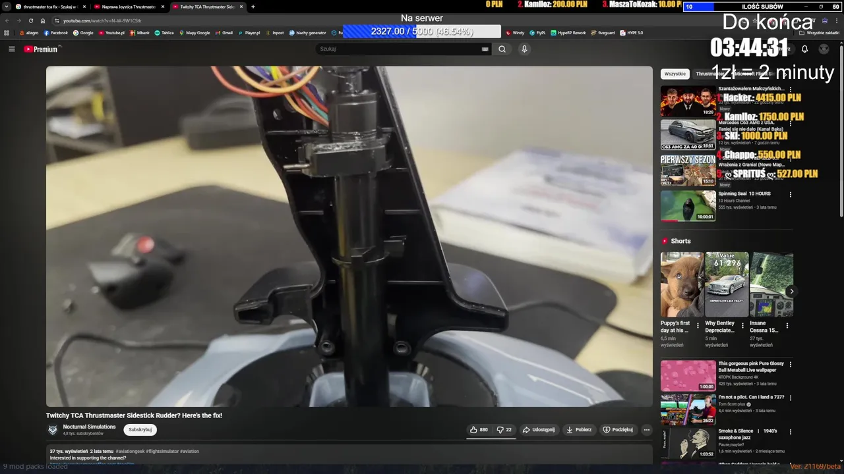
Task: Start voice search with microphone icon
Action: tap(524, 49)
